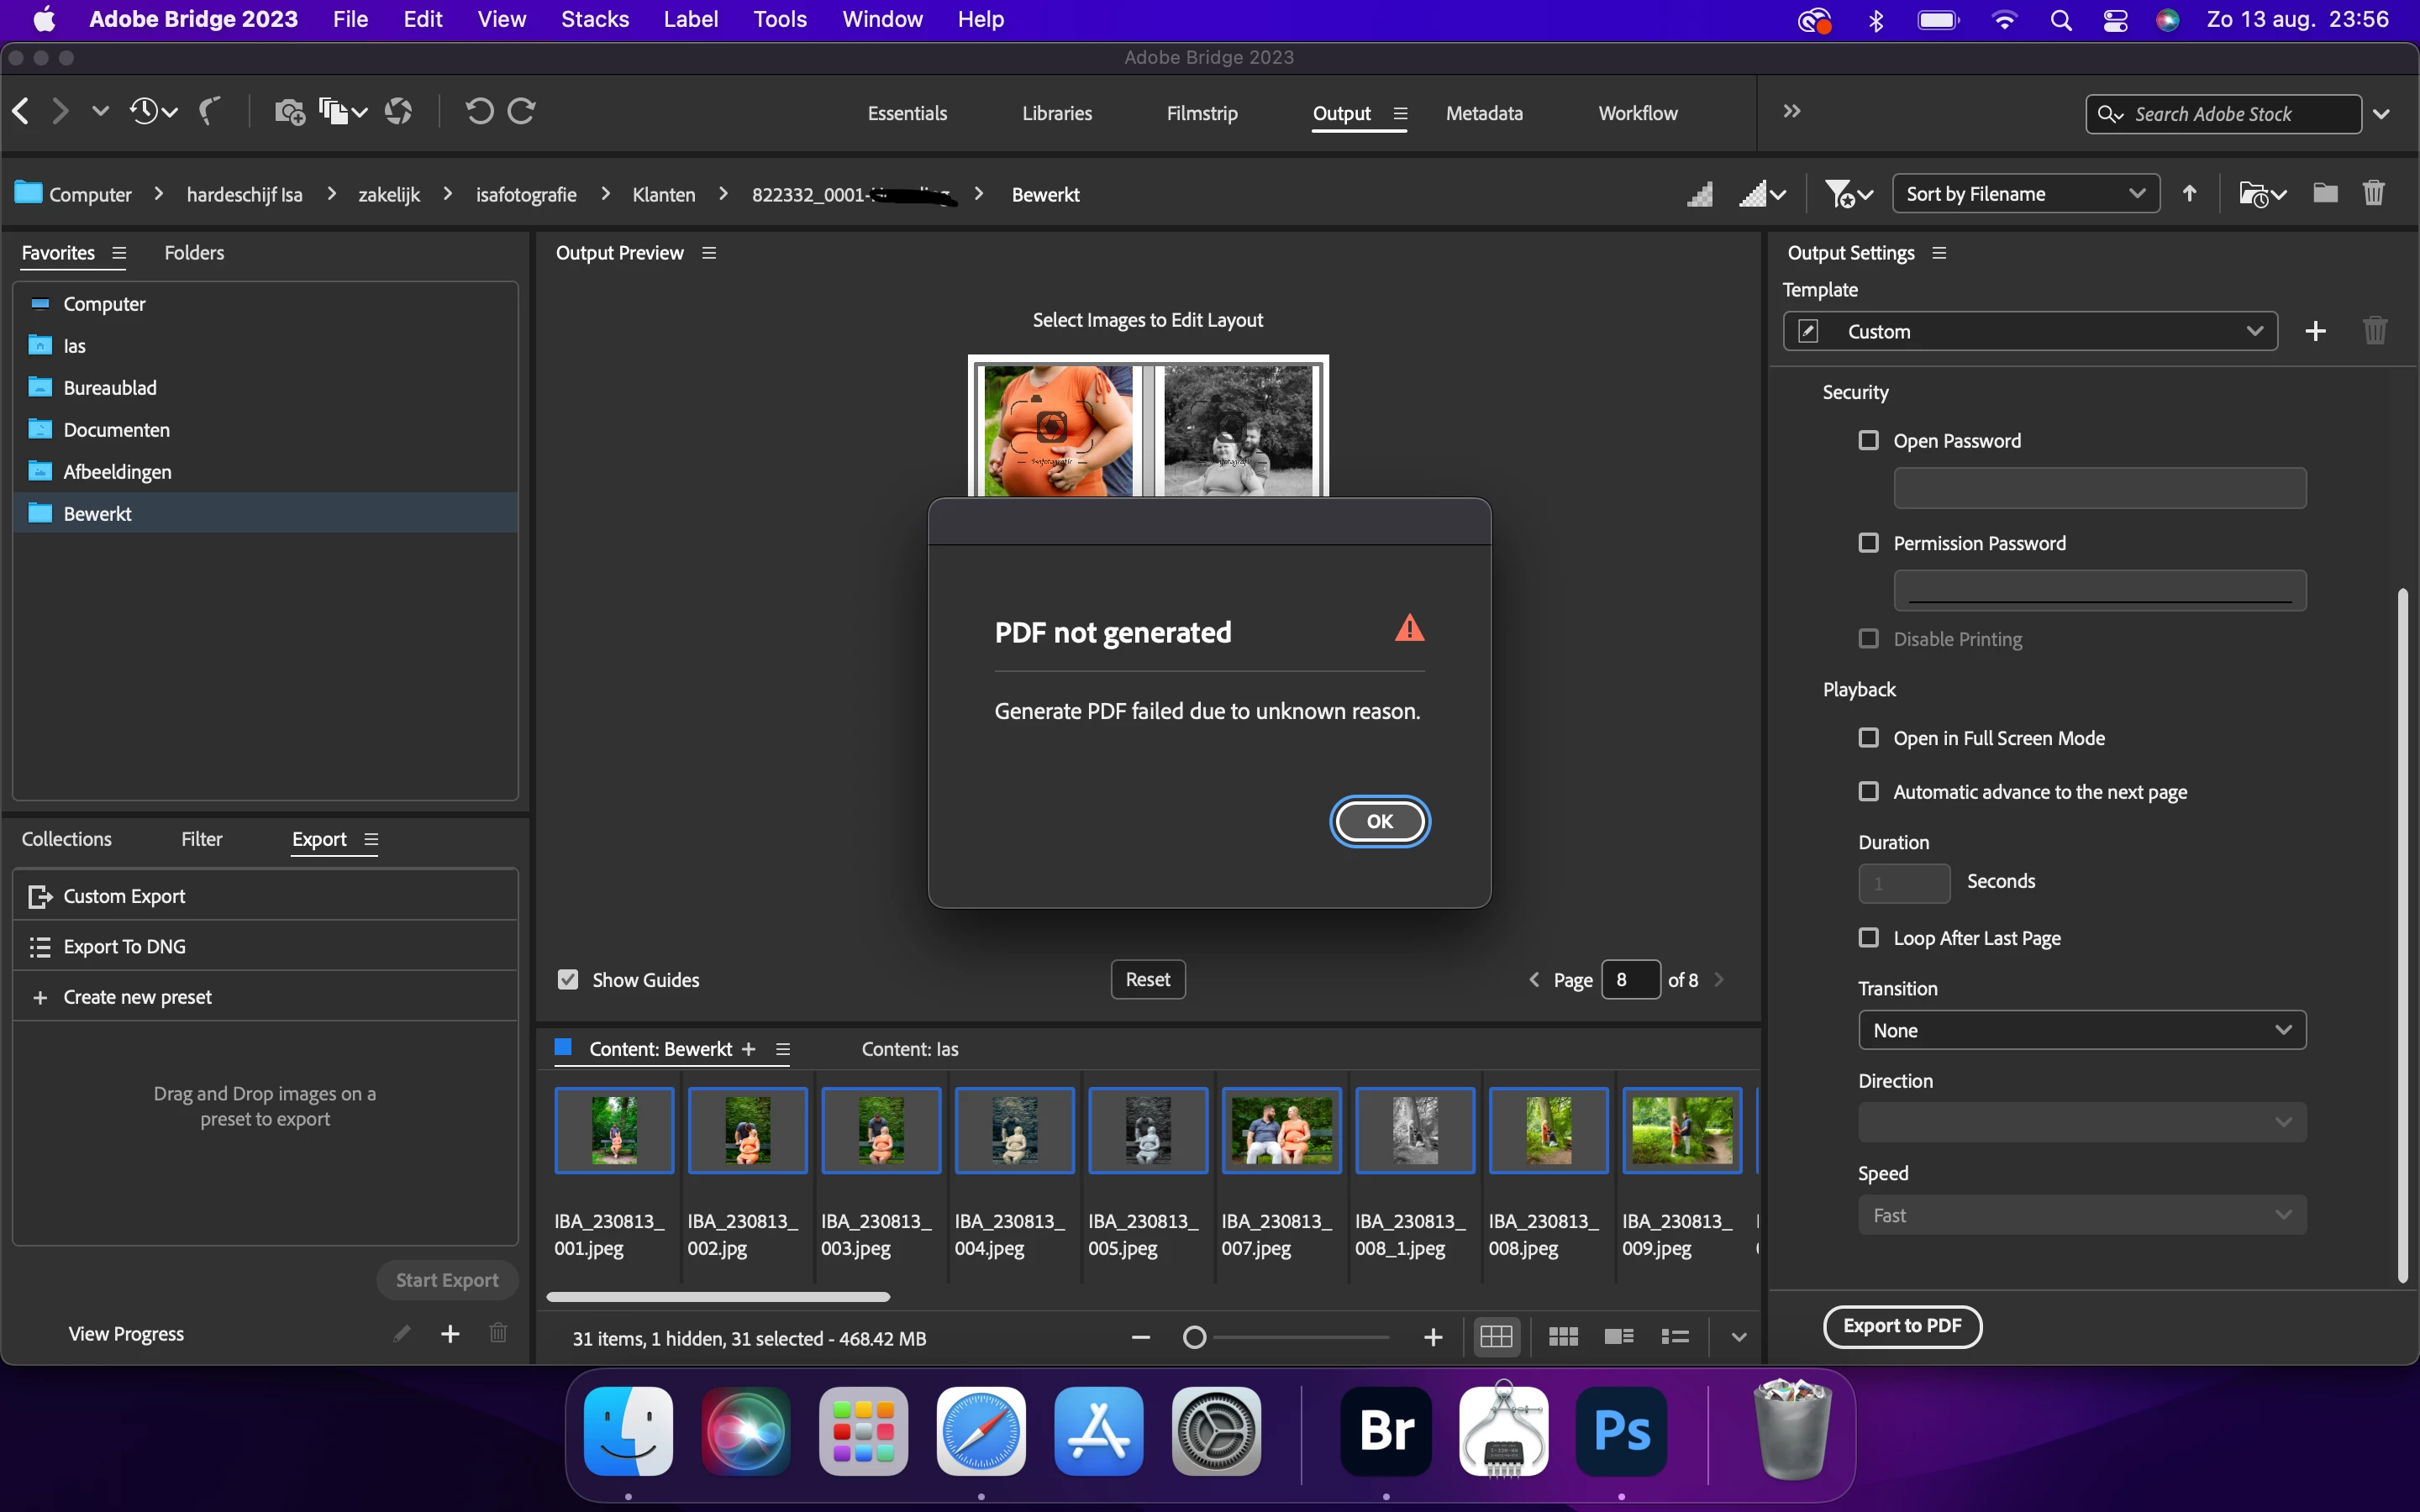Add a new template with plus icon

pos(2315,331)
